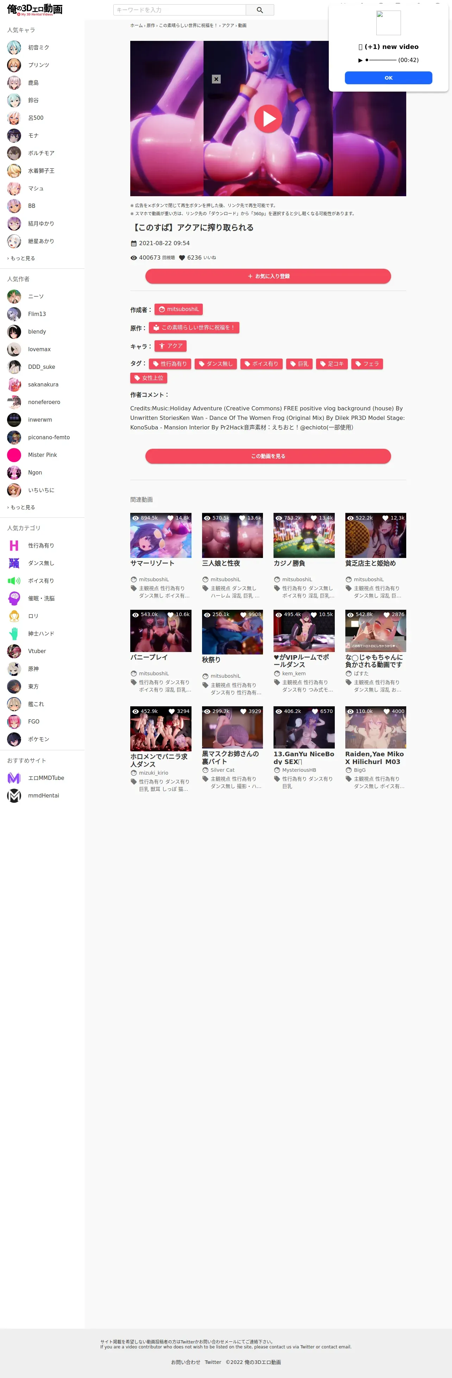This screenshot has height=1378, width=452.
Task: Open the アクア character tag
Action: (x=171, y=346)
